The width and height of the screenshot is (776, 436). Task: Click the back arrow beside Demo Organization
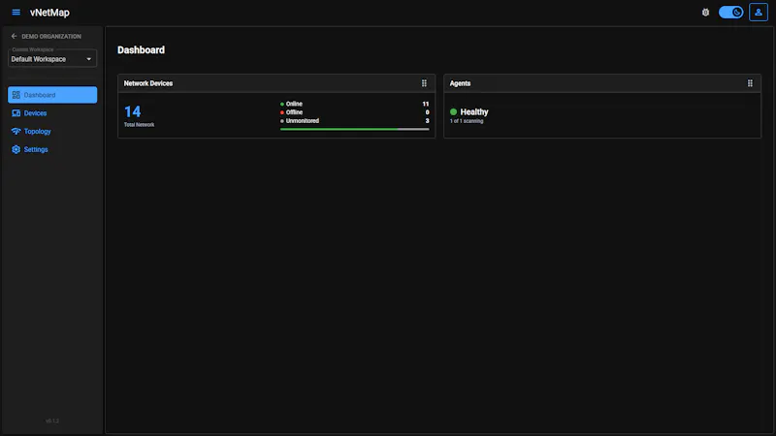point(14,36)
